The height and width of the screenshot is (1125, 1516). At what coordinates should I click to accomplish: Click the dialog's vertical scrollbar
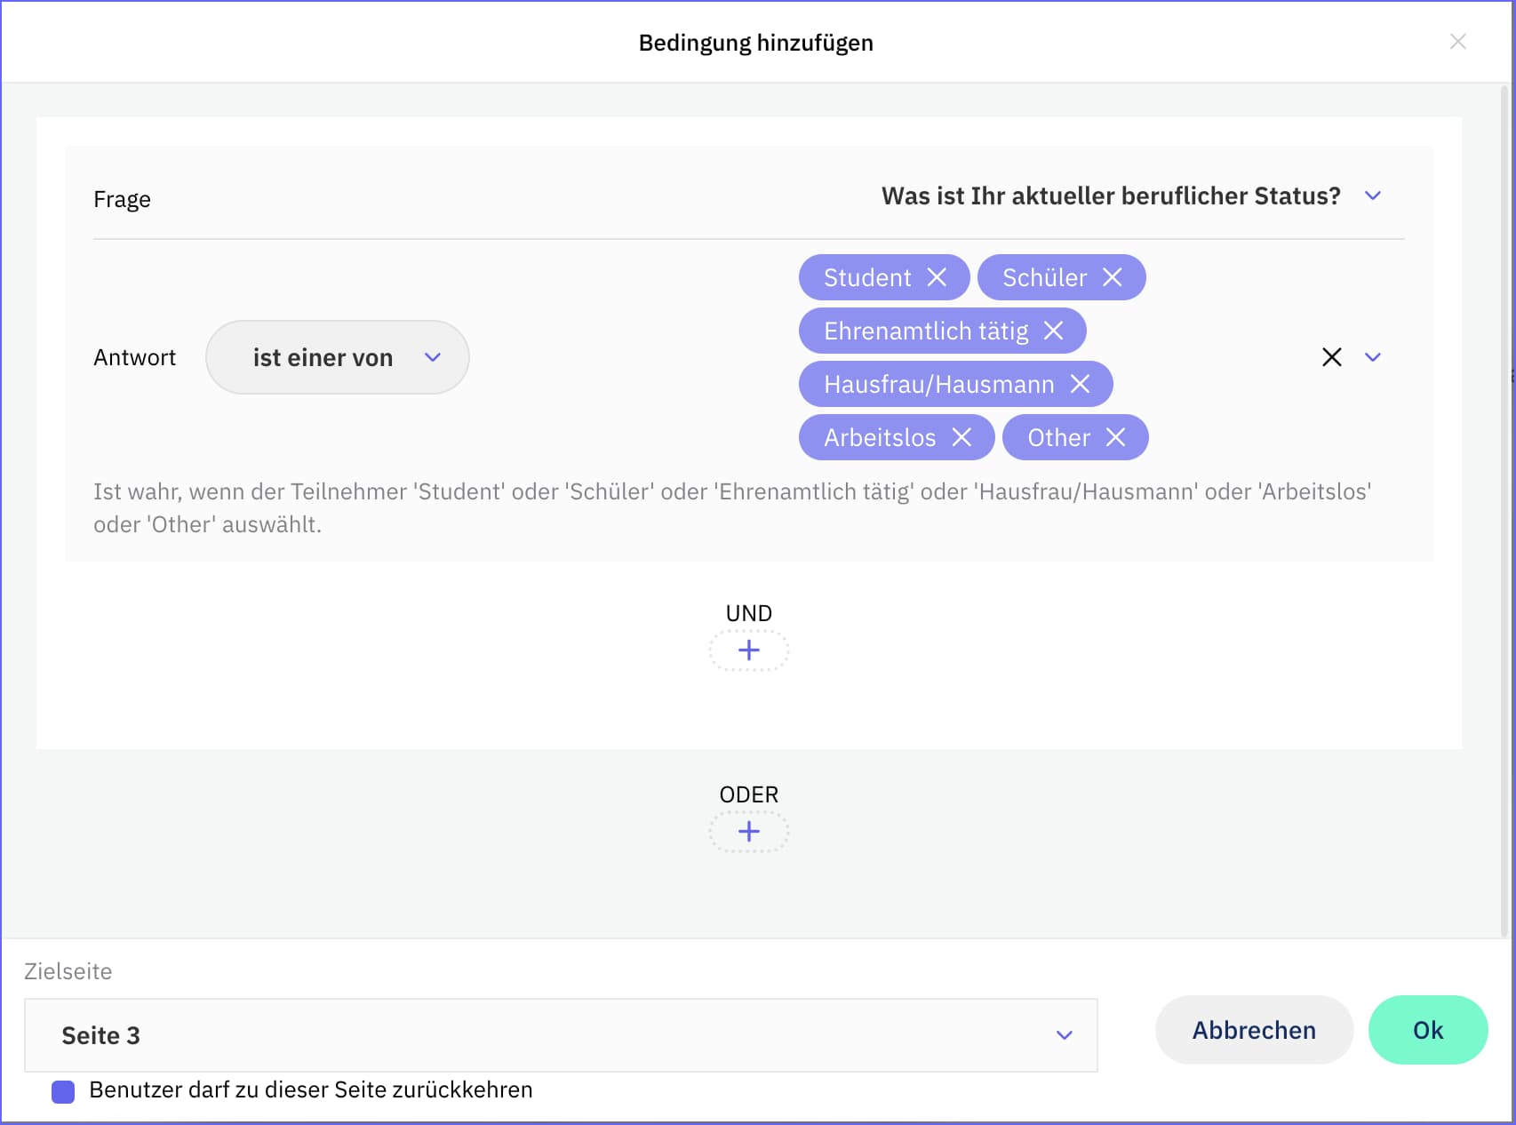[1505, 511]
